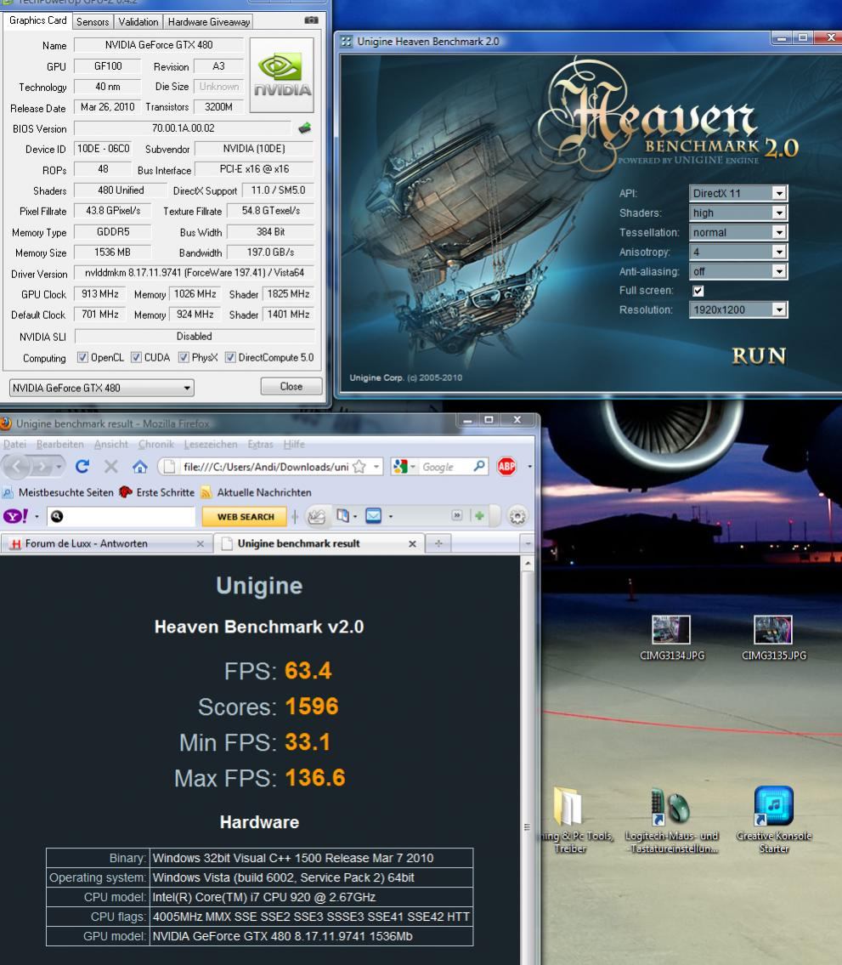Click the Yahoo toolbar Y! logo
The image size is (842, 965).
pos(15,516)
